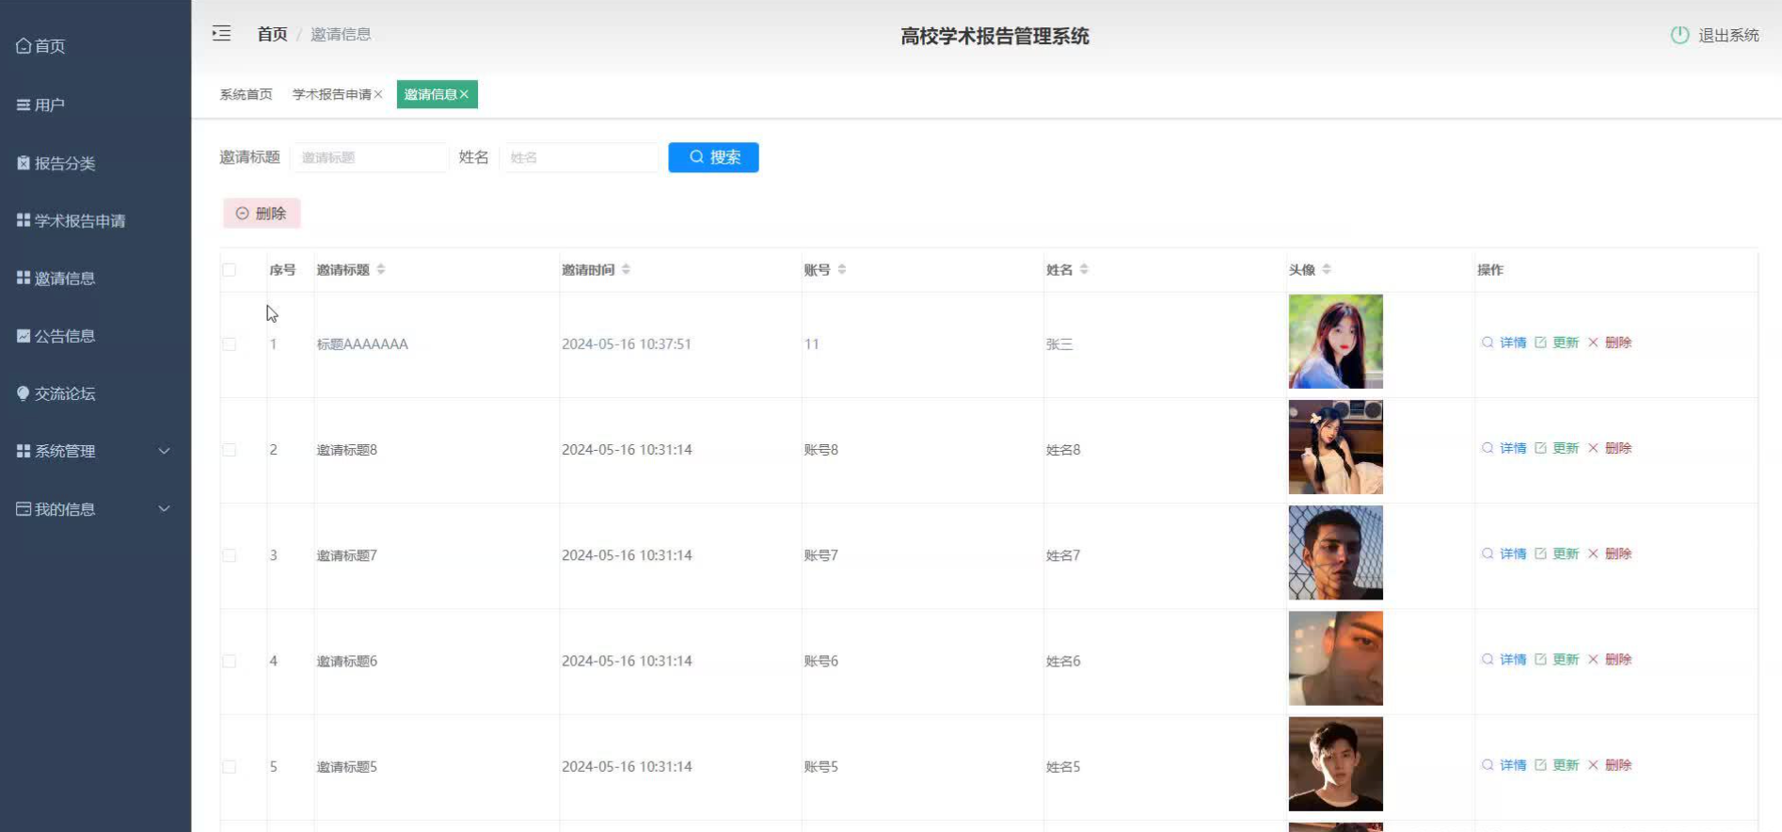The height and width of the screenshot is (832, 1782).
Task: Open avatar thumbnail of 姓名6
Action: click(1336, 659)
